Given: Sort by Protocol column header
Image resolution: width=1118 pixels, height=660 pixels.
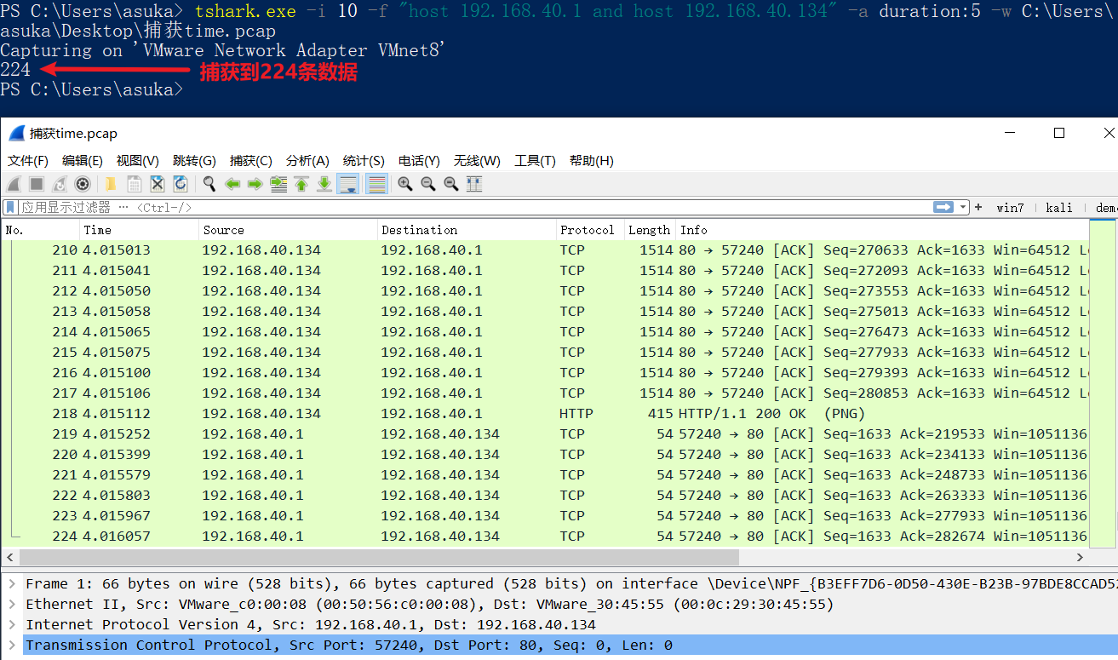Looking at the screenshot, I should pyautogui.click(x=590, y=230).
